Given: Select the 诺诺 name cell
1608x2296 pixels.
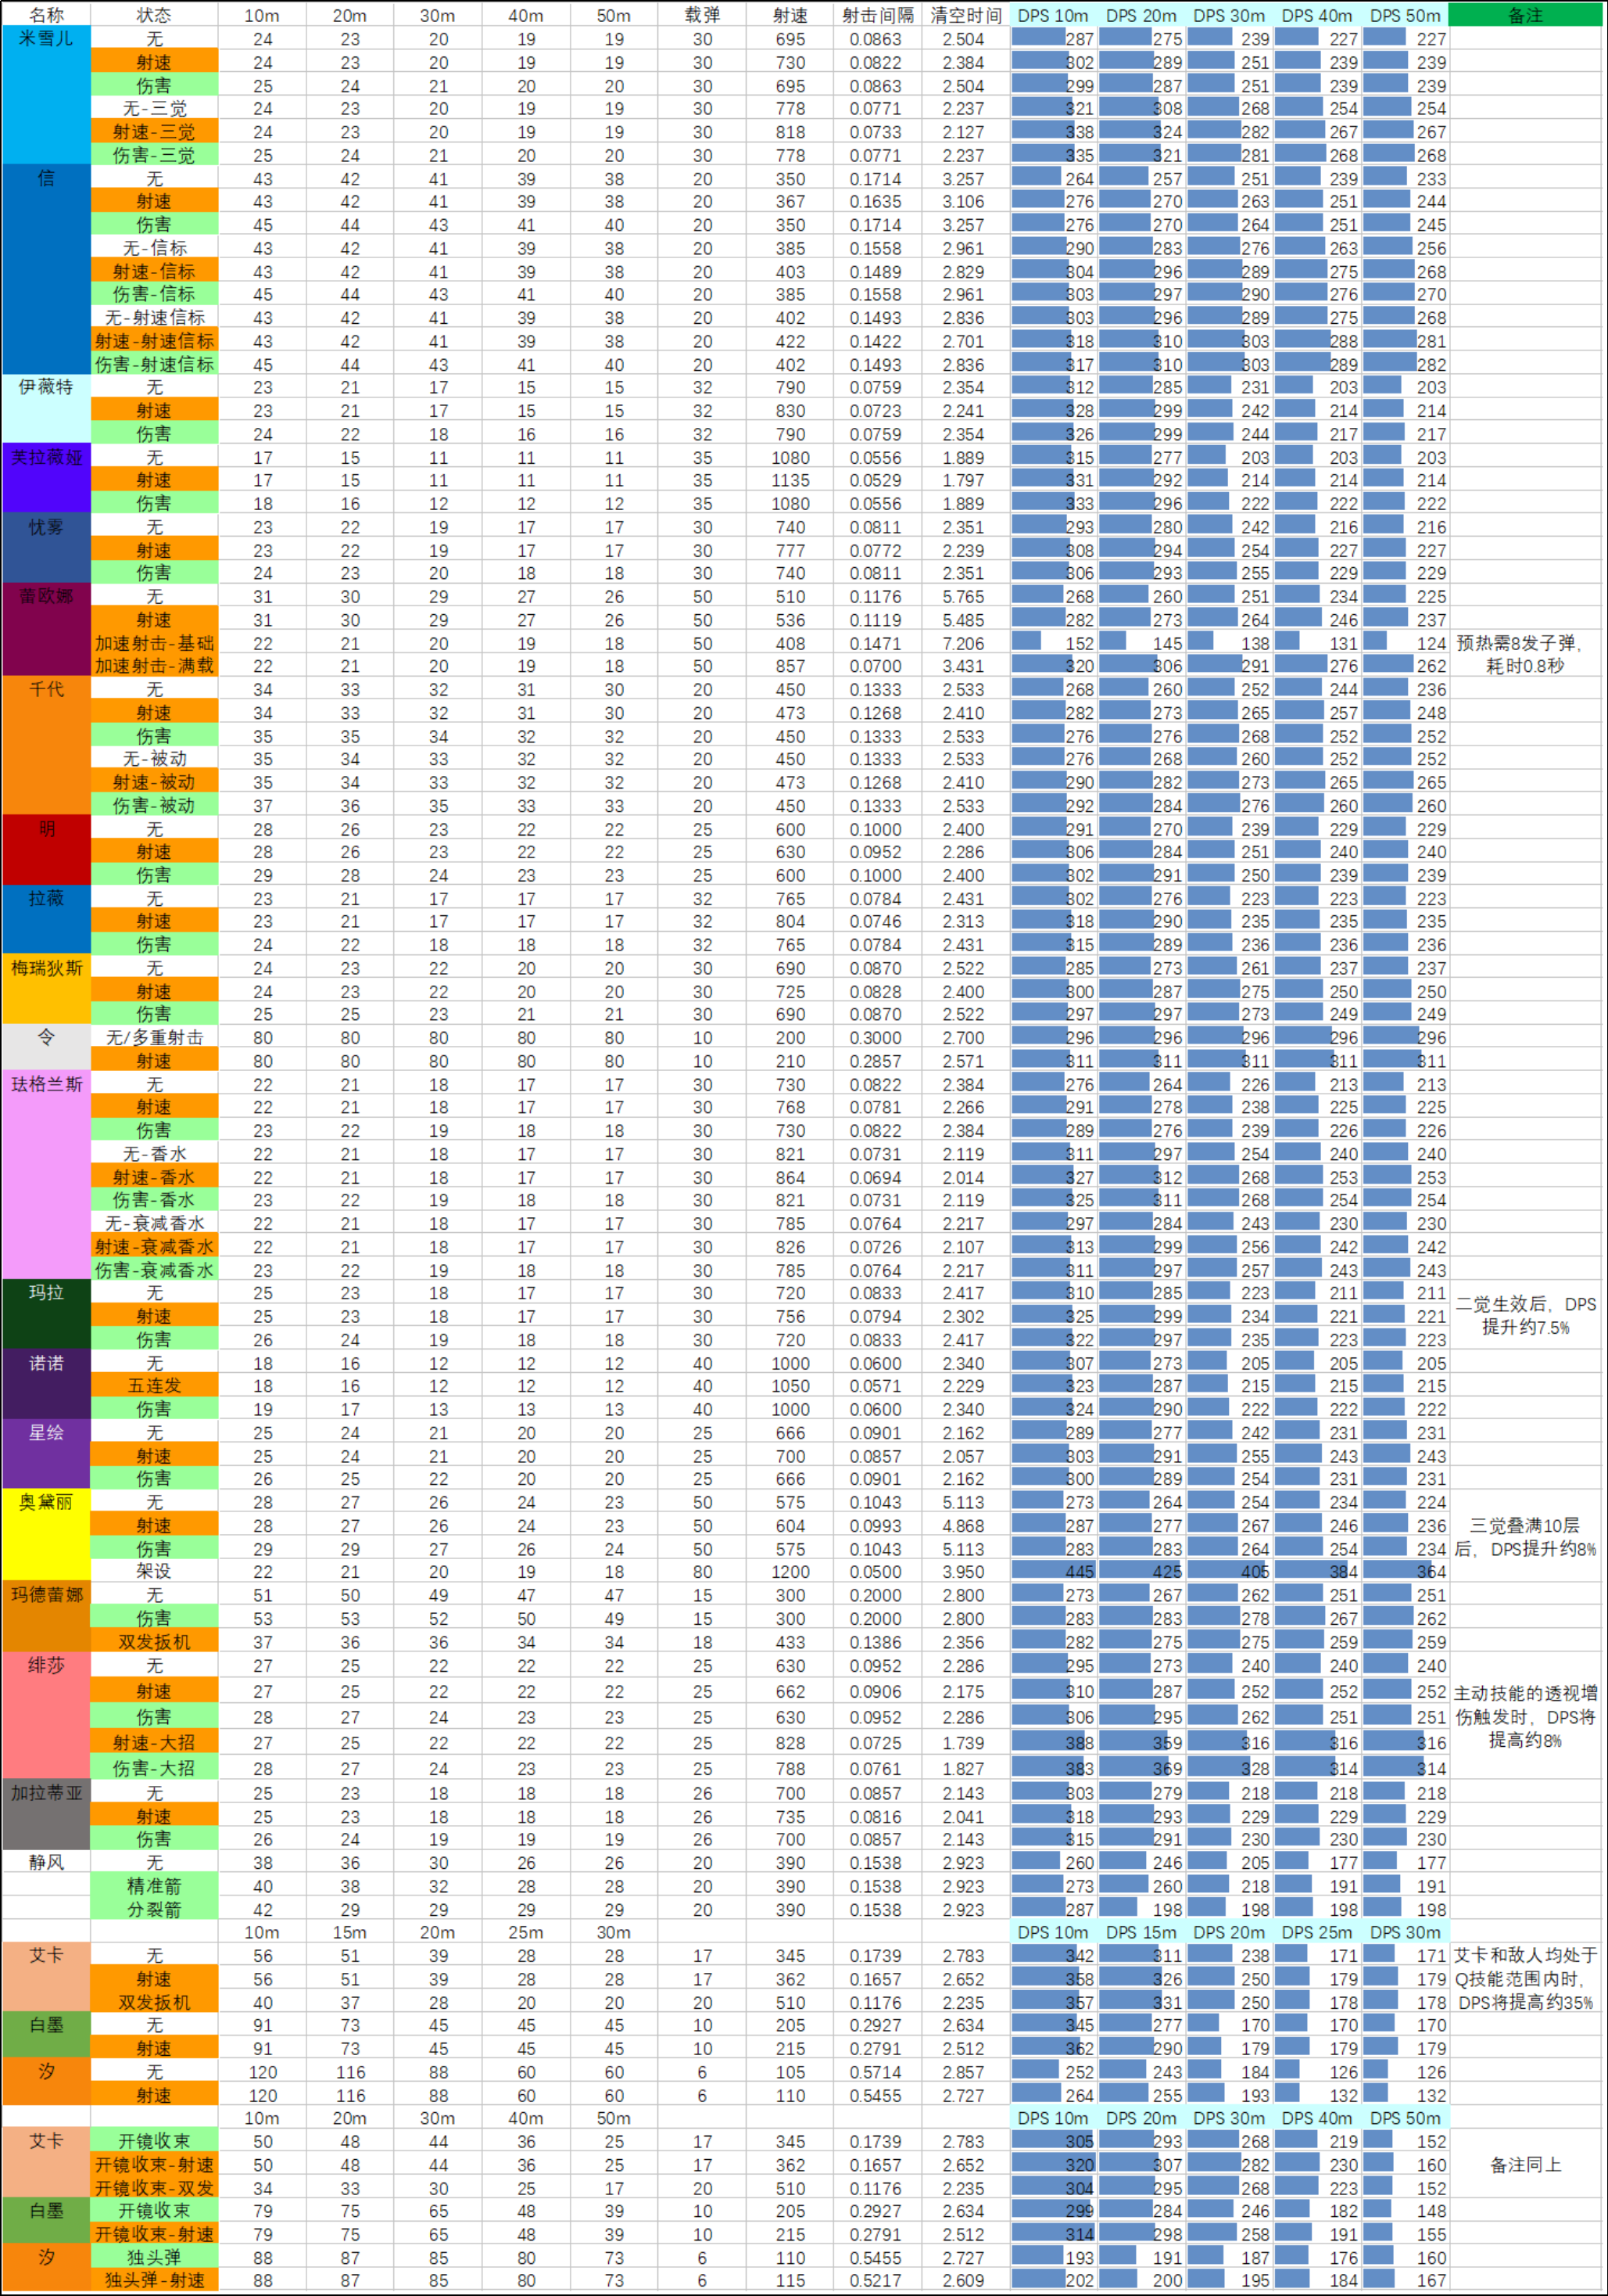Looking at the screenshot, I should click(x=46, y=1385).
